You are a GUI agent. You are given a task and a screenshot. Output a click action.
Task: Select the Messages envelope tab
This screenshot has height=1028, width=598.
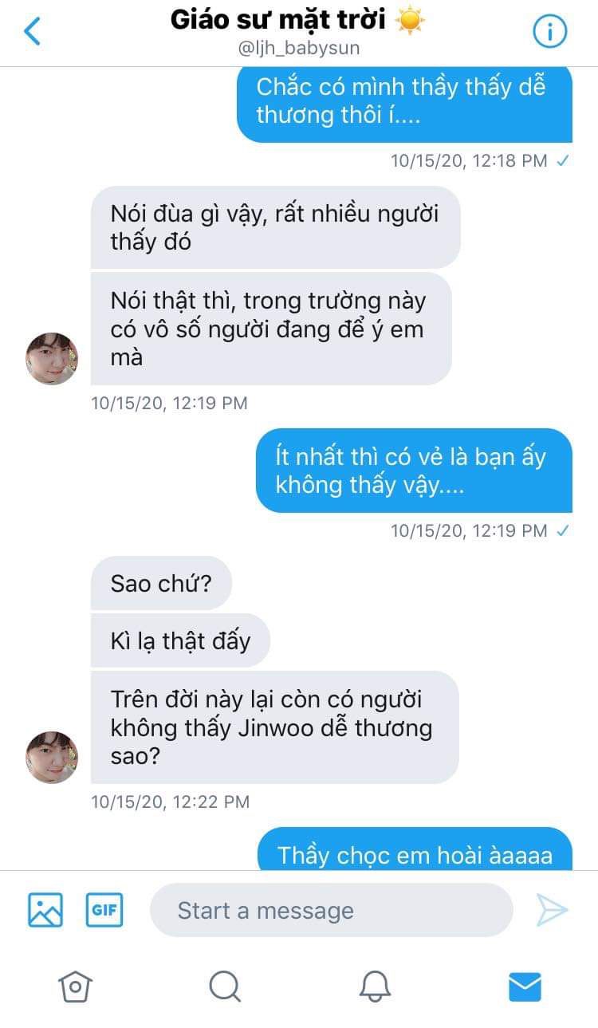coord(525,987)
